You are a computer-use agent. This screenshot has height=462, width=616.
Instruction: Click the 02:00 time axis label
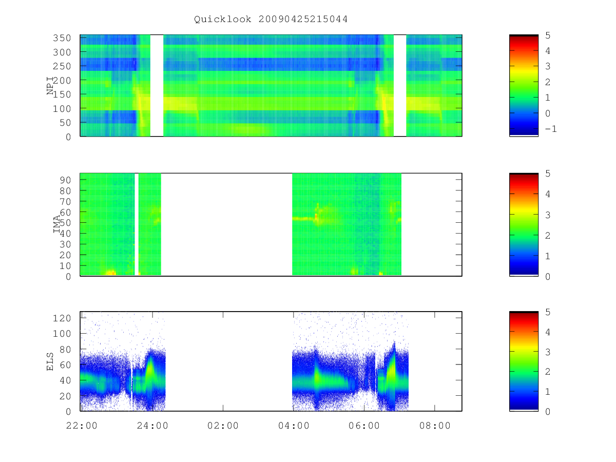pos(223,426)
